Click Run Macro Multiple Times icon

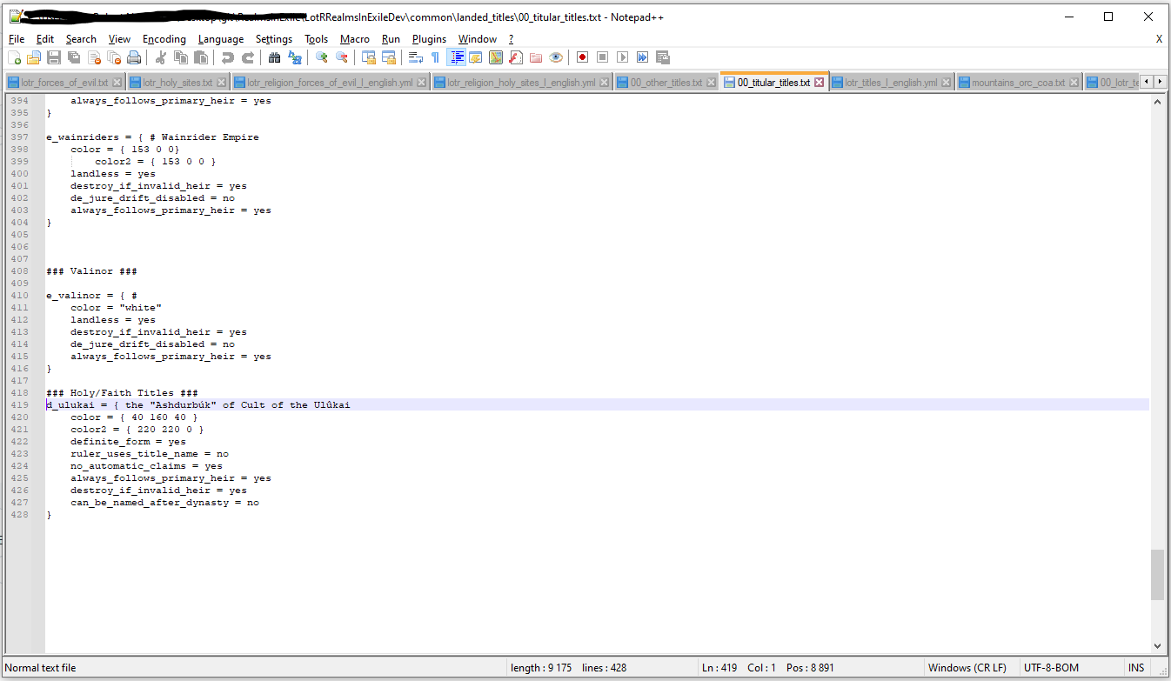642,57
